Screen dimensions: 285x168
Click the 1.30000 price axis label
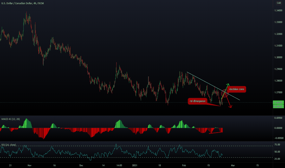point(278,57)
